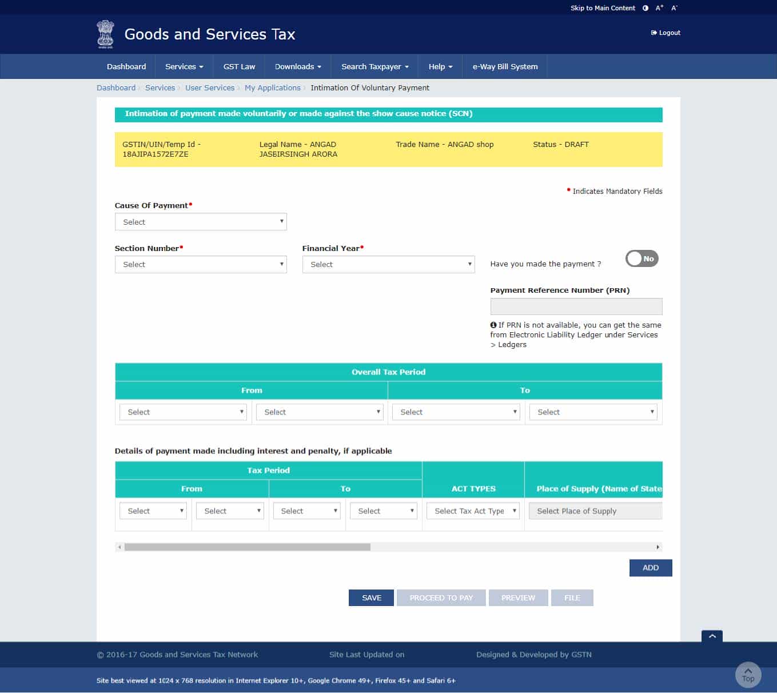Open the Dashboard menu item
Image resolution: width=777 pixels, height=693 pixels.
click(126, 66)
